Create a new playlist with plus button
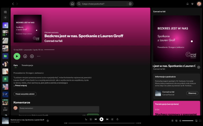 pyautogui.click(x=5, y=17)
